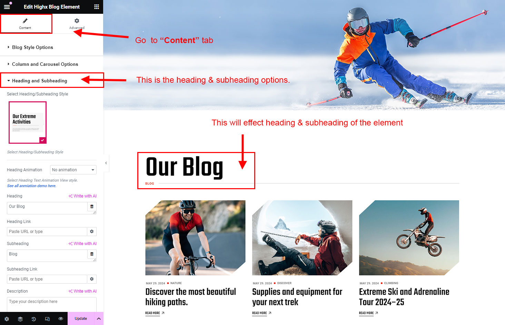Click the Update button
The height and width of the screenshot is (325, 505).
coord(81,319)
